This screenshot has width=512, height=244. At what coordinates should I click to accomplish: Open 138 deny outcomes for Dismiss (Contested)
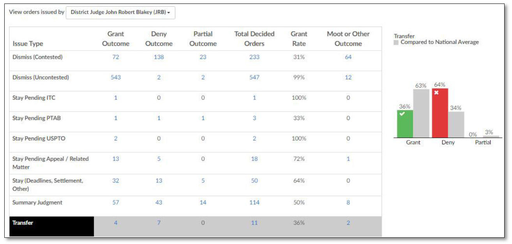159,57
